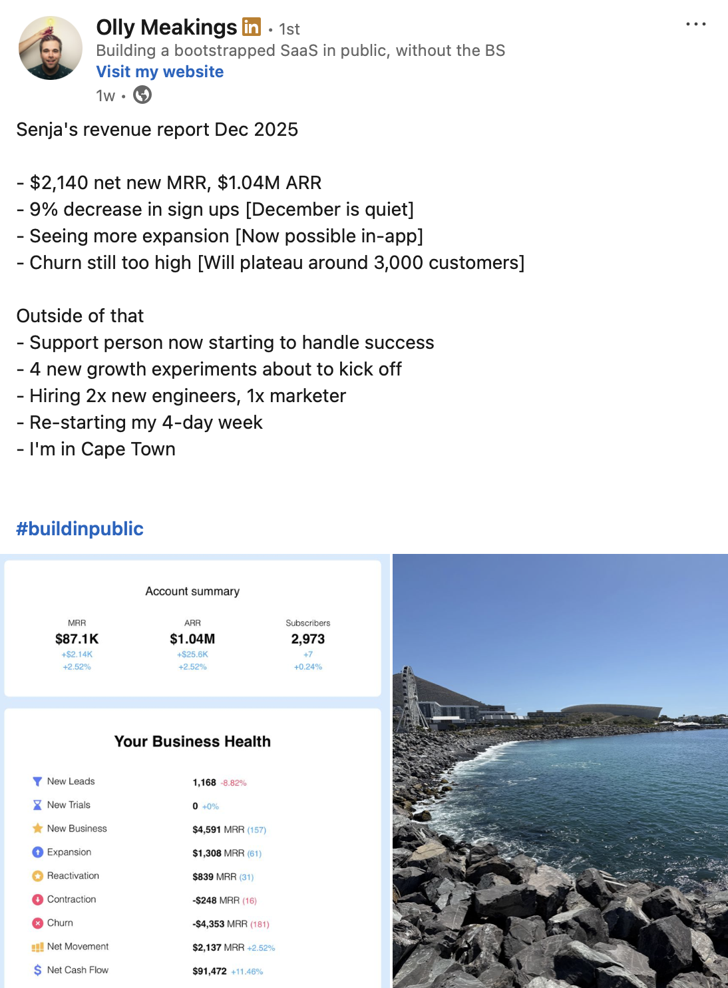This screenshot has width=728, height=988.
Task: Click the Net Movement bars icon
Action: pyautogui.click(x=37, y=947)
